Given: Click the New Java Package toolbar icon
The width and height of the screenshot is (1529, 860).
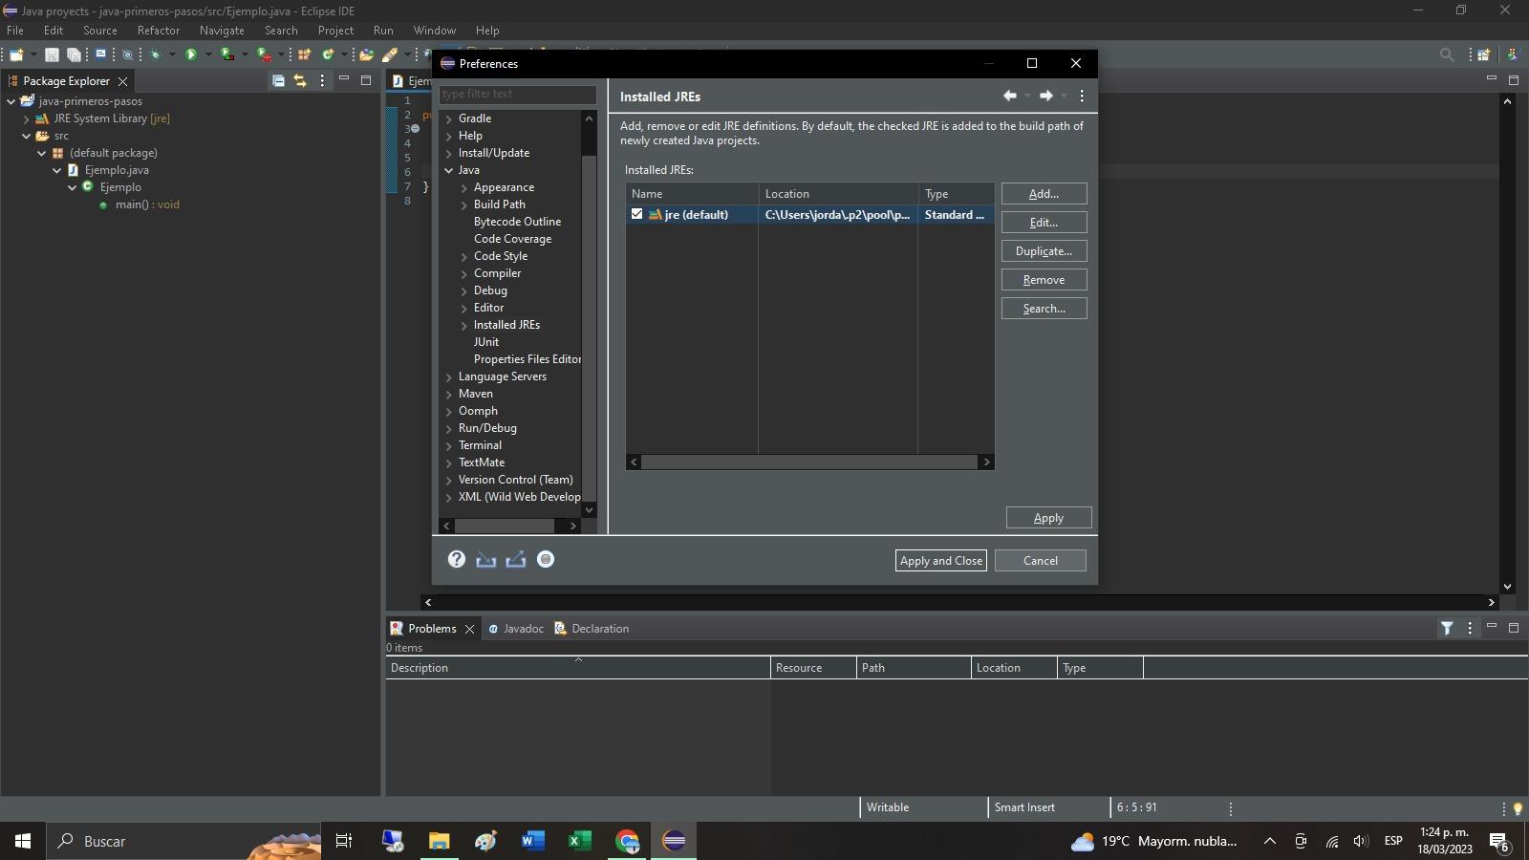Looking at the screenshot, I should point(304,54).
